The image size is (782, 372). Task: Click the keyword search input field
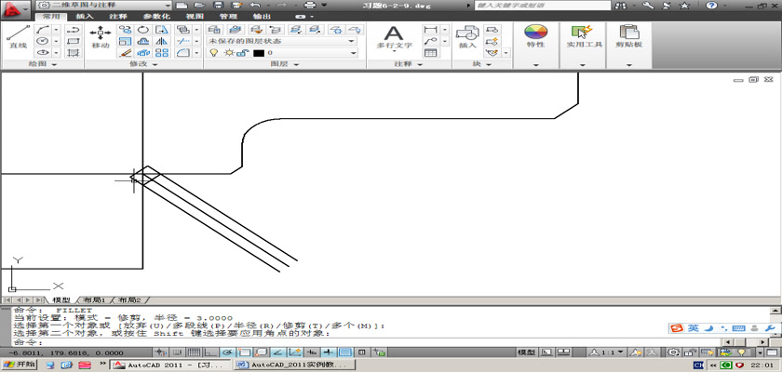coord(542,6)
